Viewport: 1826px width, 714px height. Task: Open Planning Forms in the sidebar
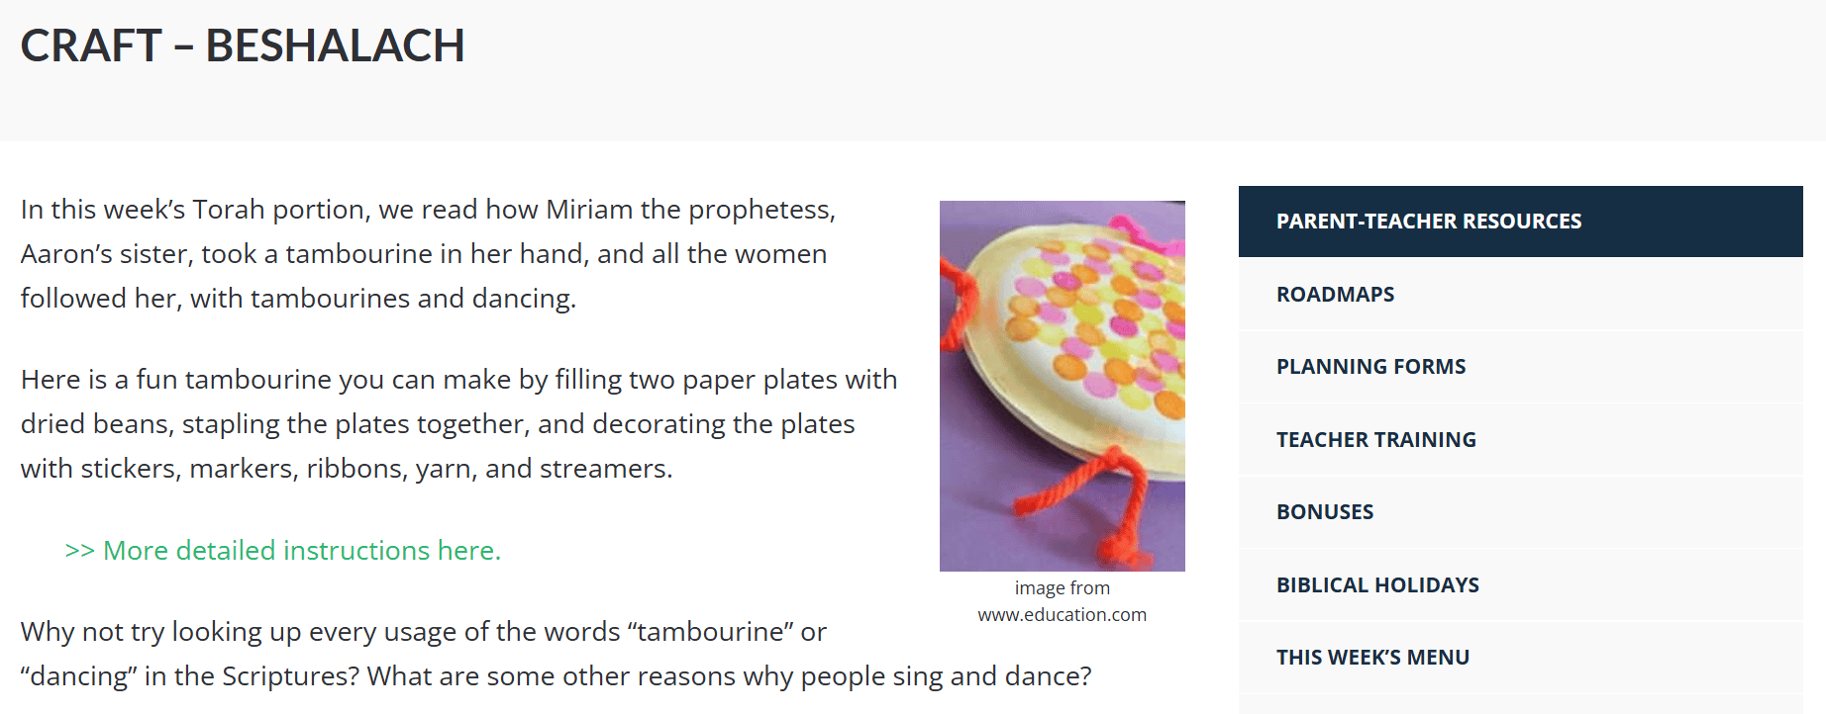[x=1370, y=367]
